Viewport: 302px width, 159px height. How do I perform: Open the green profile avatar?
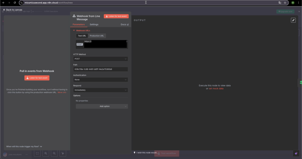coord(293,3)
